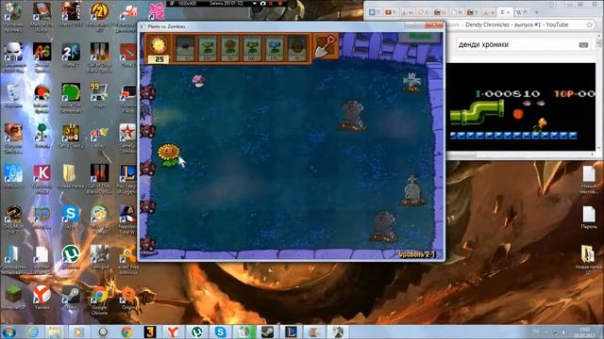This screenshot has width=604, height=339.
Task: Click the browser vertical scrollbar
Action: click(x=599, y=92)
